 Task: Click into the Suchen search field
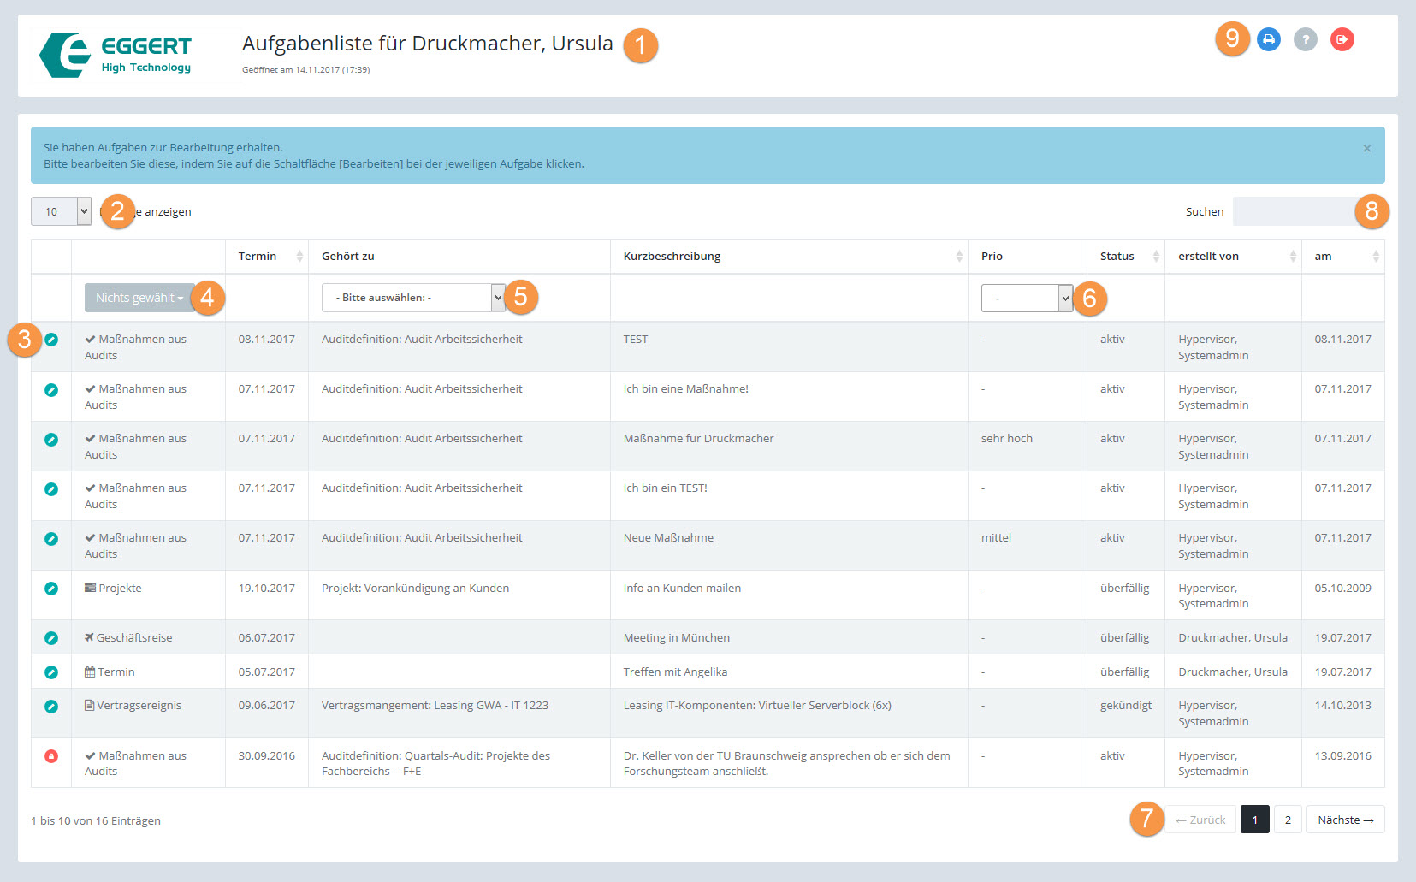[1294, 211]
